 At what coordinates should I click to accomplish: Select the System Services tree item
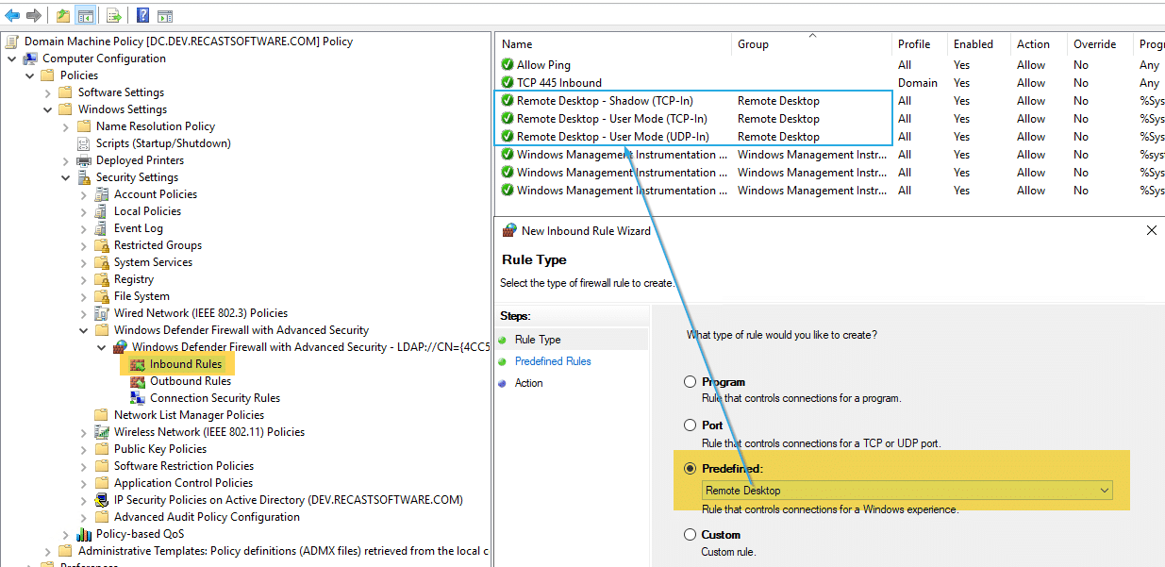(x=153, y=262)
